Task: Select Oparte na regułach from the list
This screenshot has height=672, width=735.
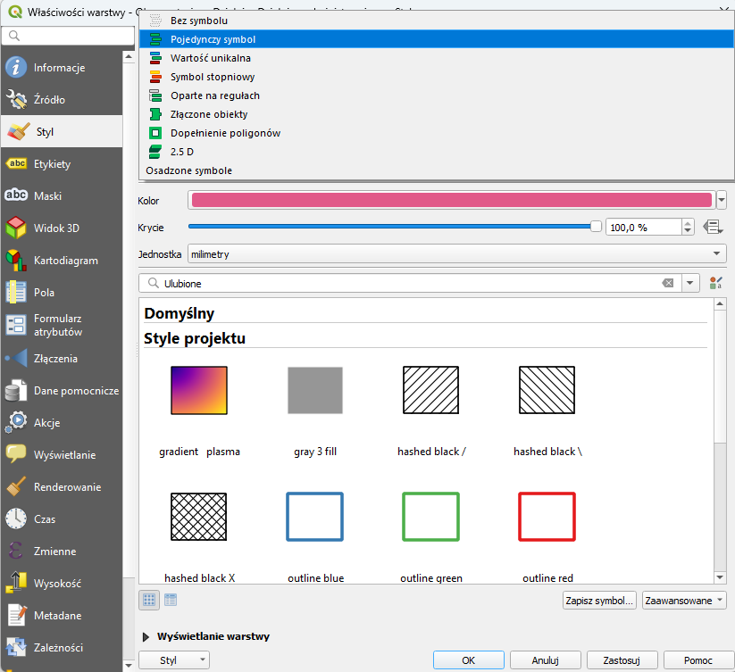Action: pos(214,95)
